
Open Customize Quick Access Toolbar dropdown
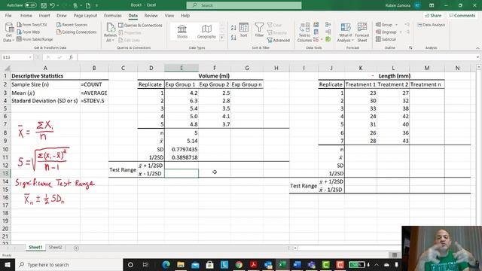pos(96,5)
